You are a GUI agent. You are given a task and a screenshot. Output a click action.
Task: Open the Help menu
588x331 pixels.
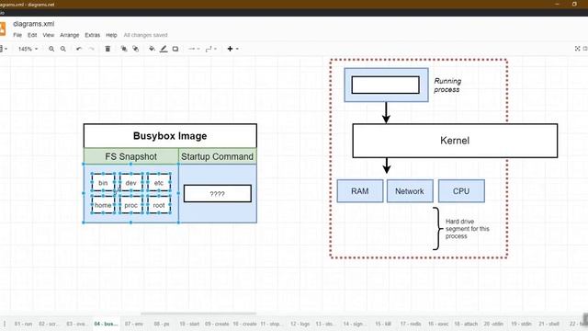click(x=111, y=35)
